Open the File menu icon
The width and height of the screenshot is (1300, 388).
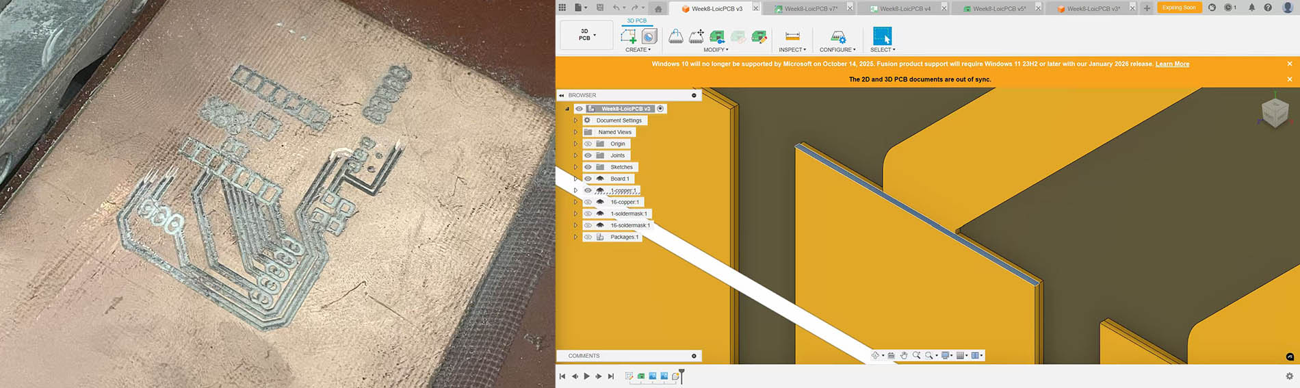click(580, 8)
